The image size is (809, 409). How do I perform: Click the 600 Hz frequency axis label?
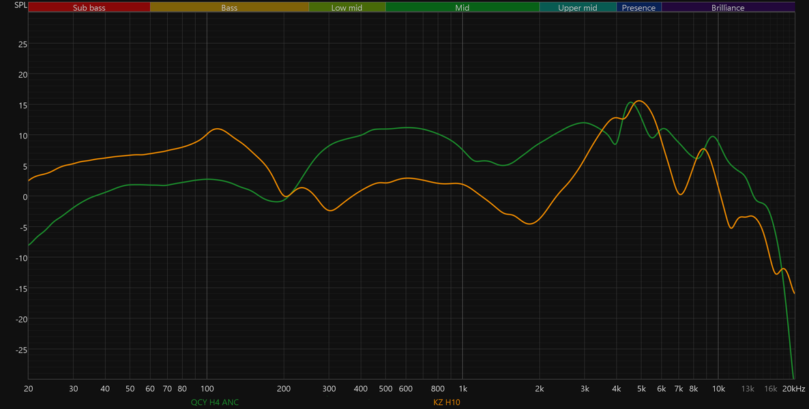click(406, 389)
